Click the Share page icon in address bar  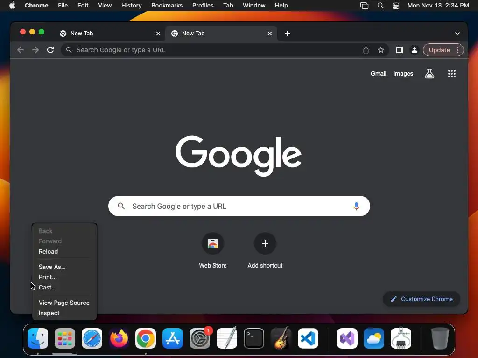pyautogui.click(x=366, y=50)
